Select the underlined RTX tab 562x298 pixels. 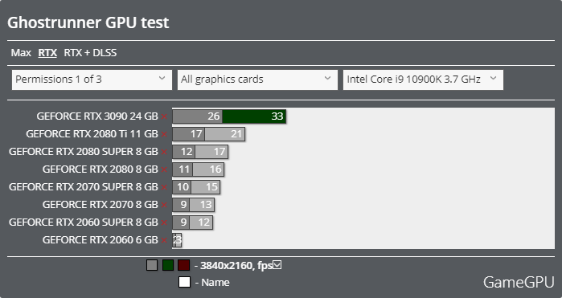47,53
